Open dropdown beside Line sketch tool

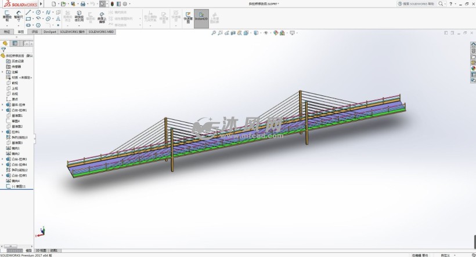(33, 12)
